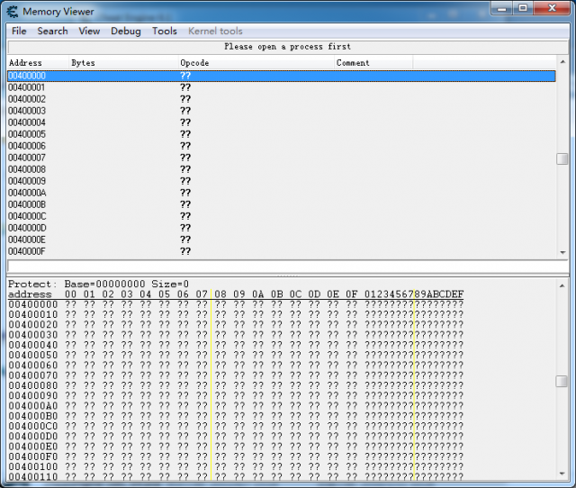
Task: Click the 'Please open a process first' bar
Action: tap(288, 47)
